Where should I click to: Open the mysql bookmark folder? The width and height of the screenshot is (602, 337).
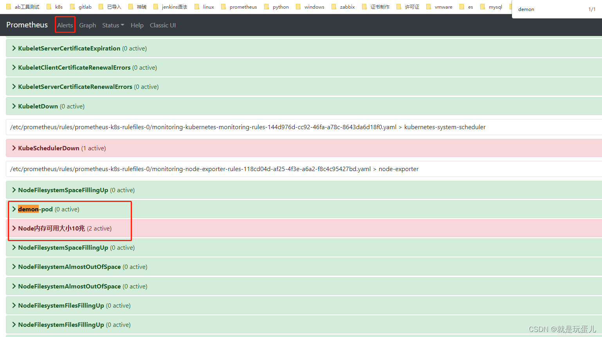coord(491,7)
